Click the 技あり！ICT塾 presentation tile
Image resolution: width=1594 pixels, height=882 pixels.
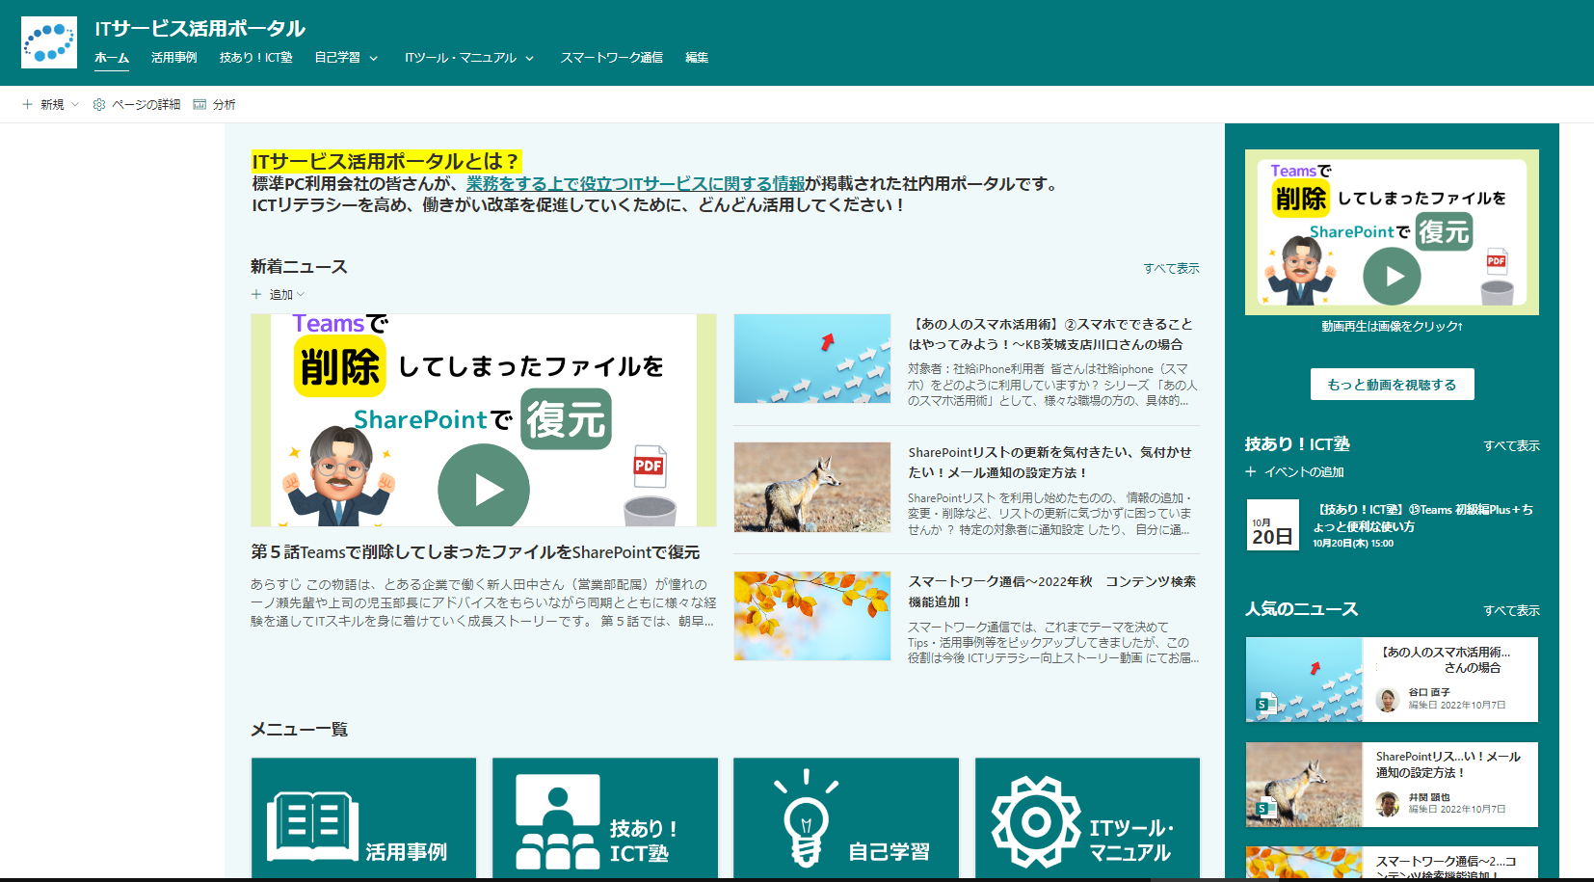coord(604,818)
